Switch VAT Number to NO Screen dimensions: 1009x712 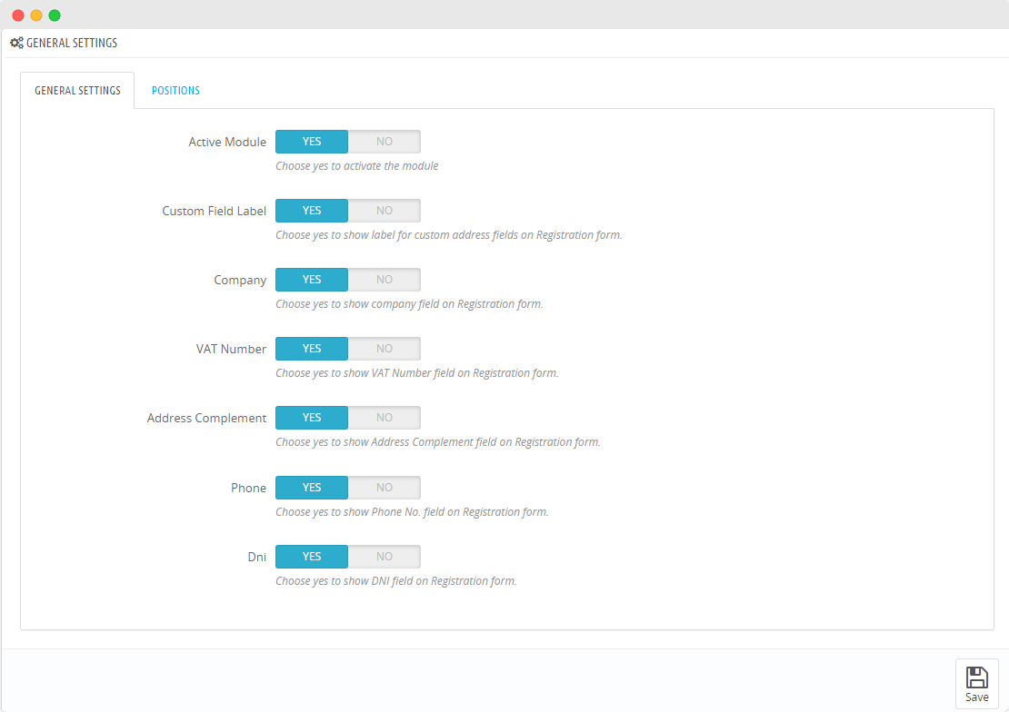[385, 349]
